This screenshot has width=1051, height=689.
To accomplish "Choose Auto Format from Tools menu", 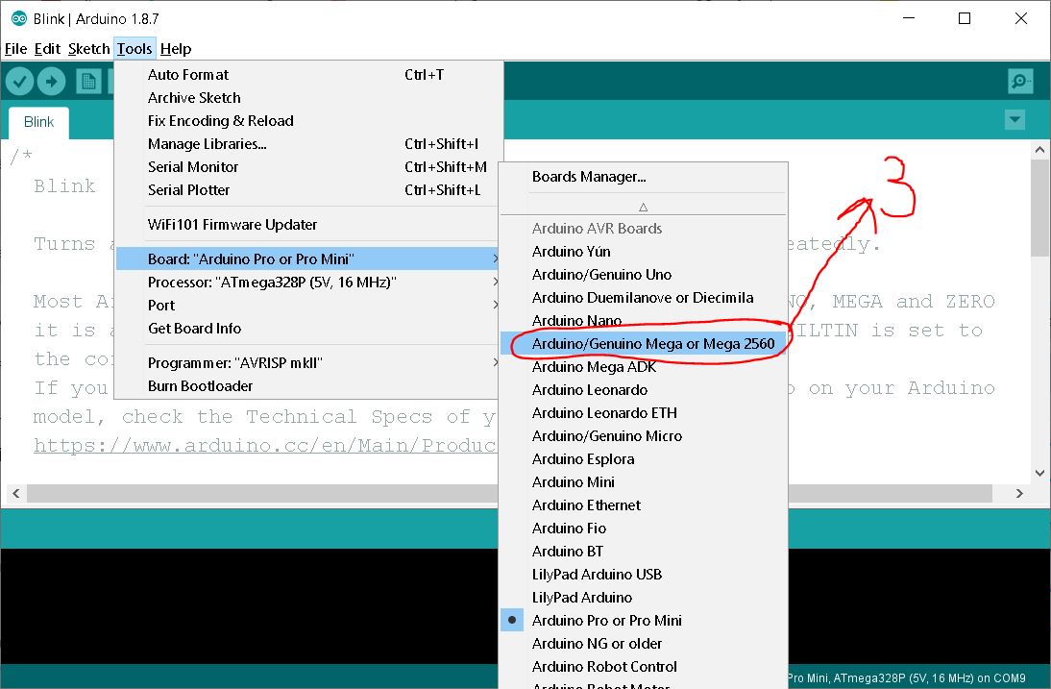I will [308, 75].
